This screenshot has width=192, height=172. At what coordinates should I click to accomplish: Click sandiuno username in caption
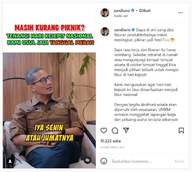click(122, 30)
